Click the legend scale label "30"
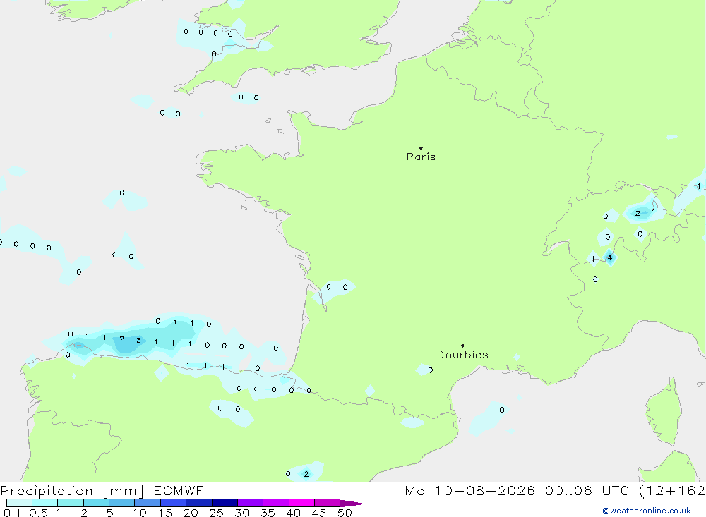The width and height of the screenshot is (706, 517). pyautogui.click(x=241, y=513)
